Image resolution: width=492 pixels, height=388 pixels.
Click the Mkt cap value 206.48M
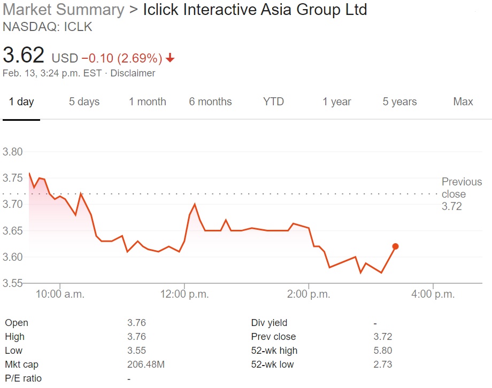point(145,364)
